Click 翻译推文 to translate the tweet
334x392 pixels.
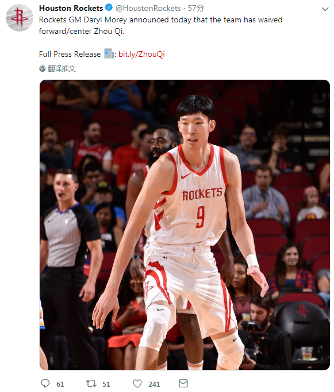click(x=62, y=68)
